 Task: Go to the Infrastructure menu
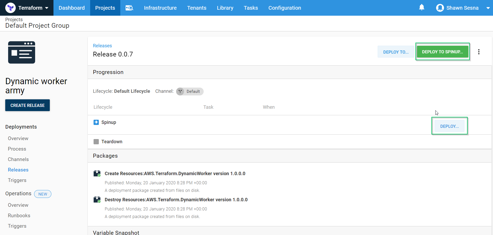[x=160, y=8]
